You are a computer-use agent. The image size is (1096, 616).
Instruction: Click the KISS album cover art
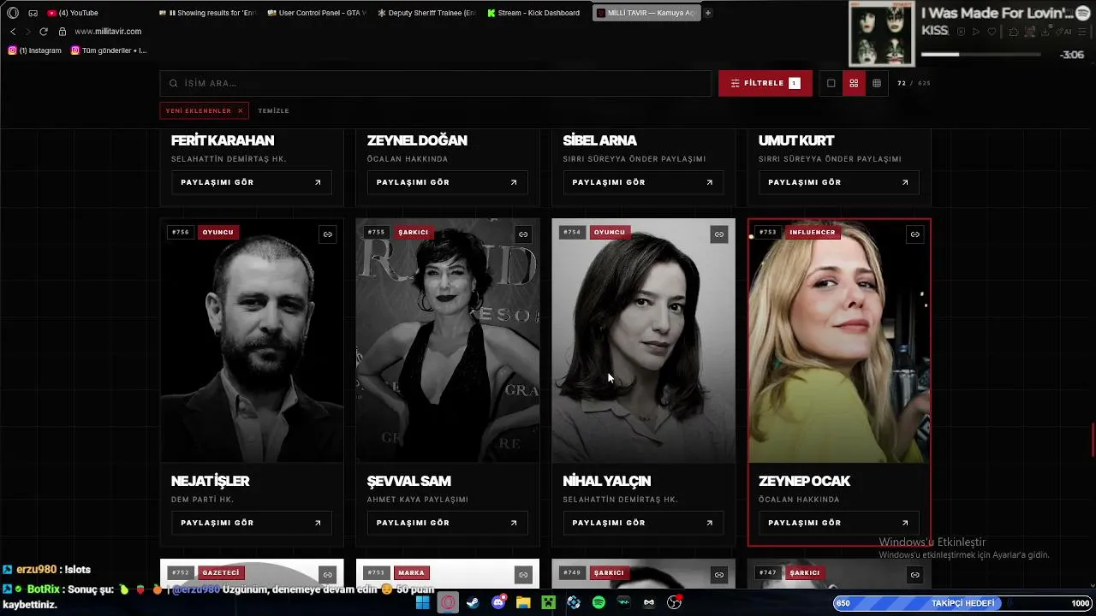882,33
